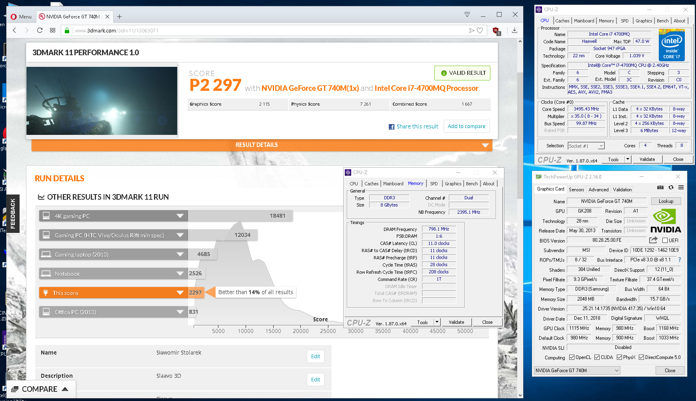Click the 4K gaming PC monitor icon
Screen dimensions: 696x401
[x=46, y=216]
